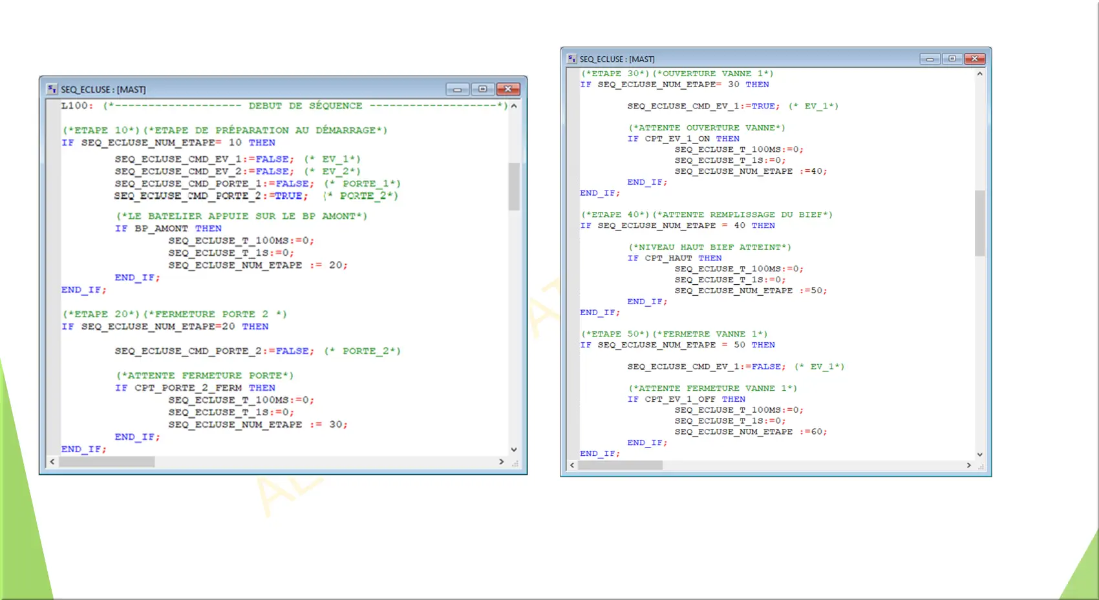This screenshot has width=1099, height=600.
Task: Click the right window title 'SEQ_ECLUSE : [MAST]'
Action: click(x=617, y=59)
